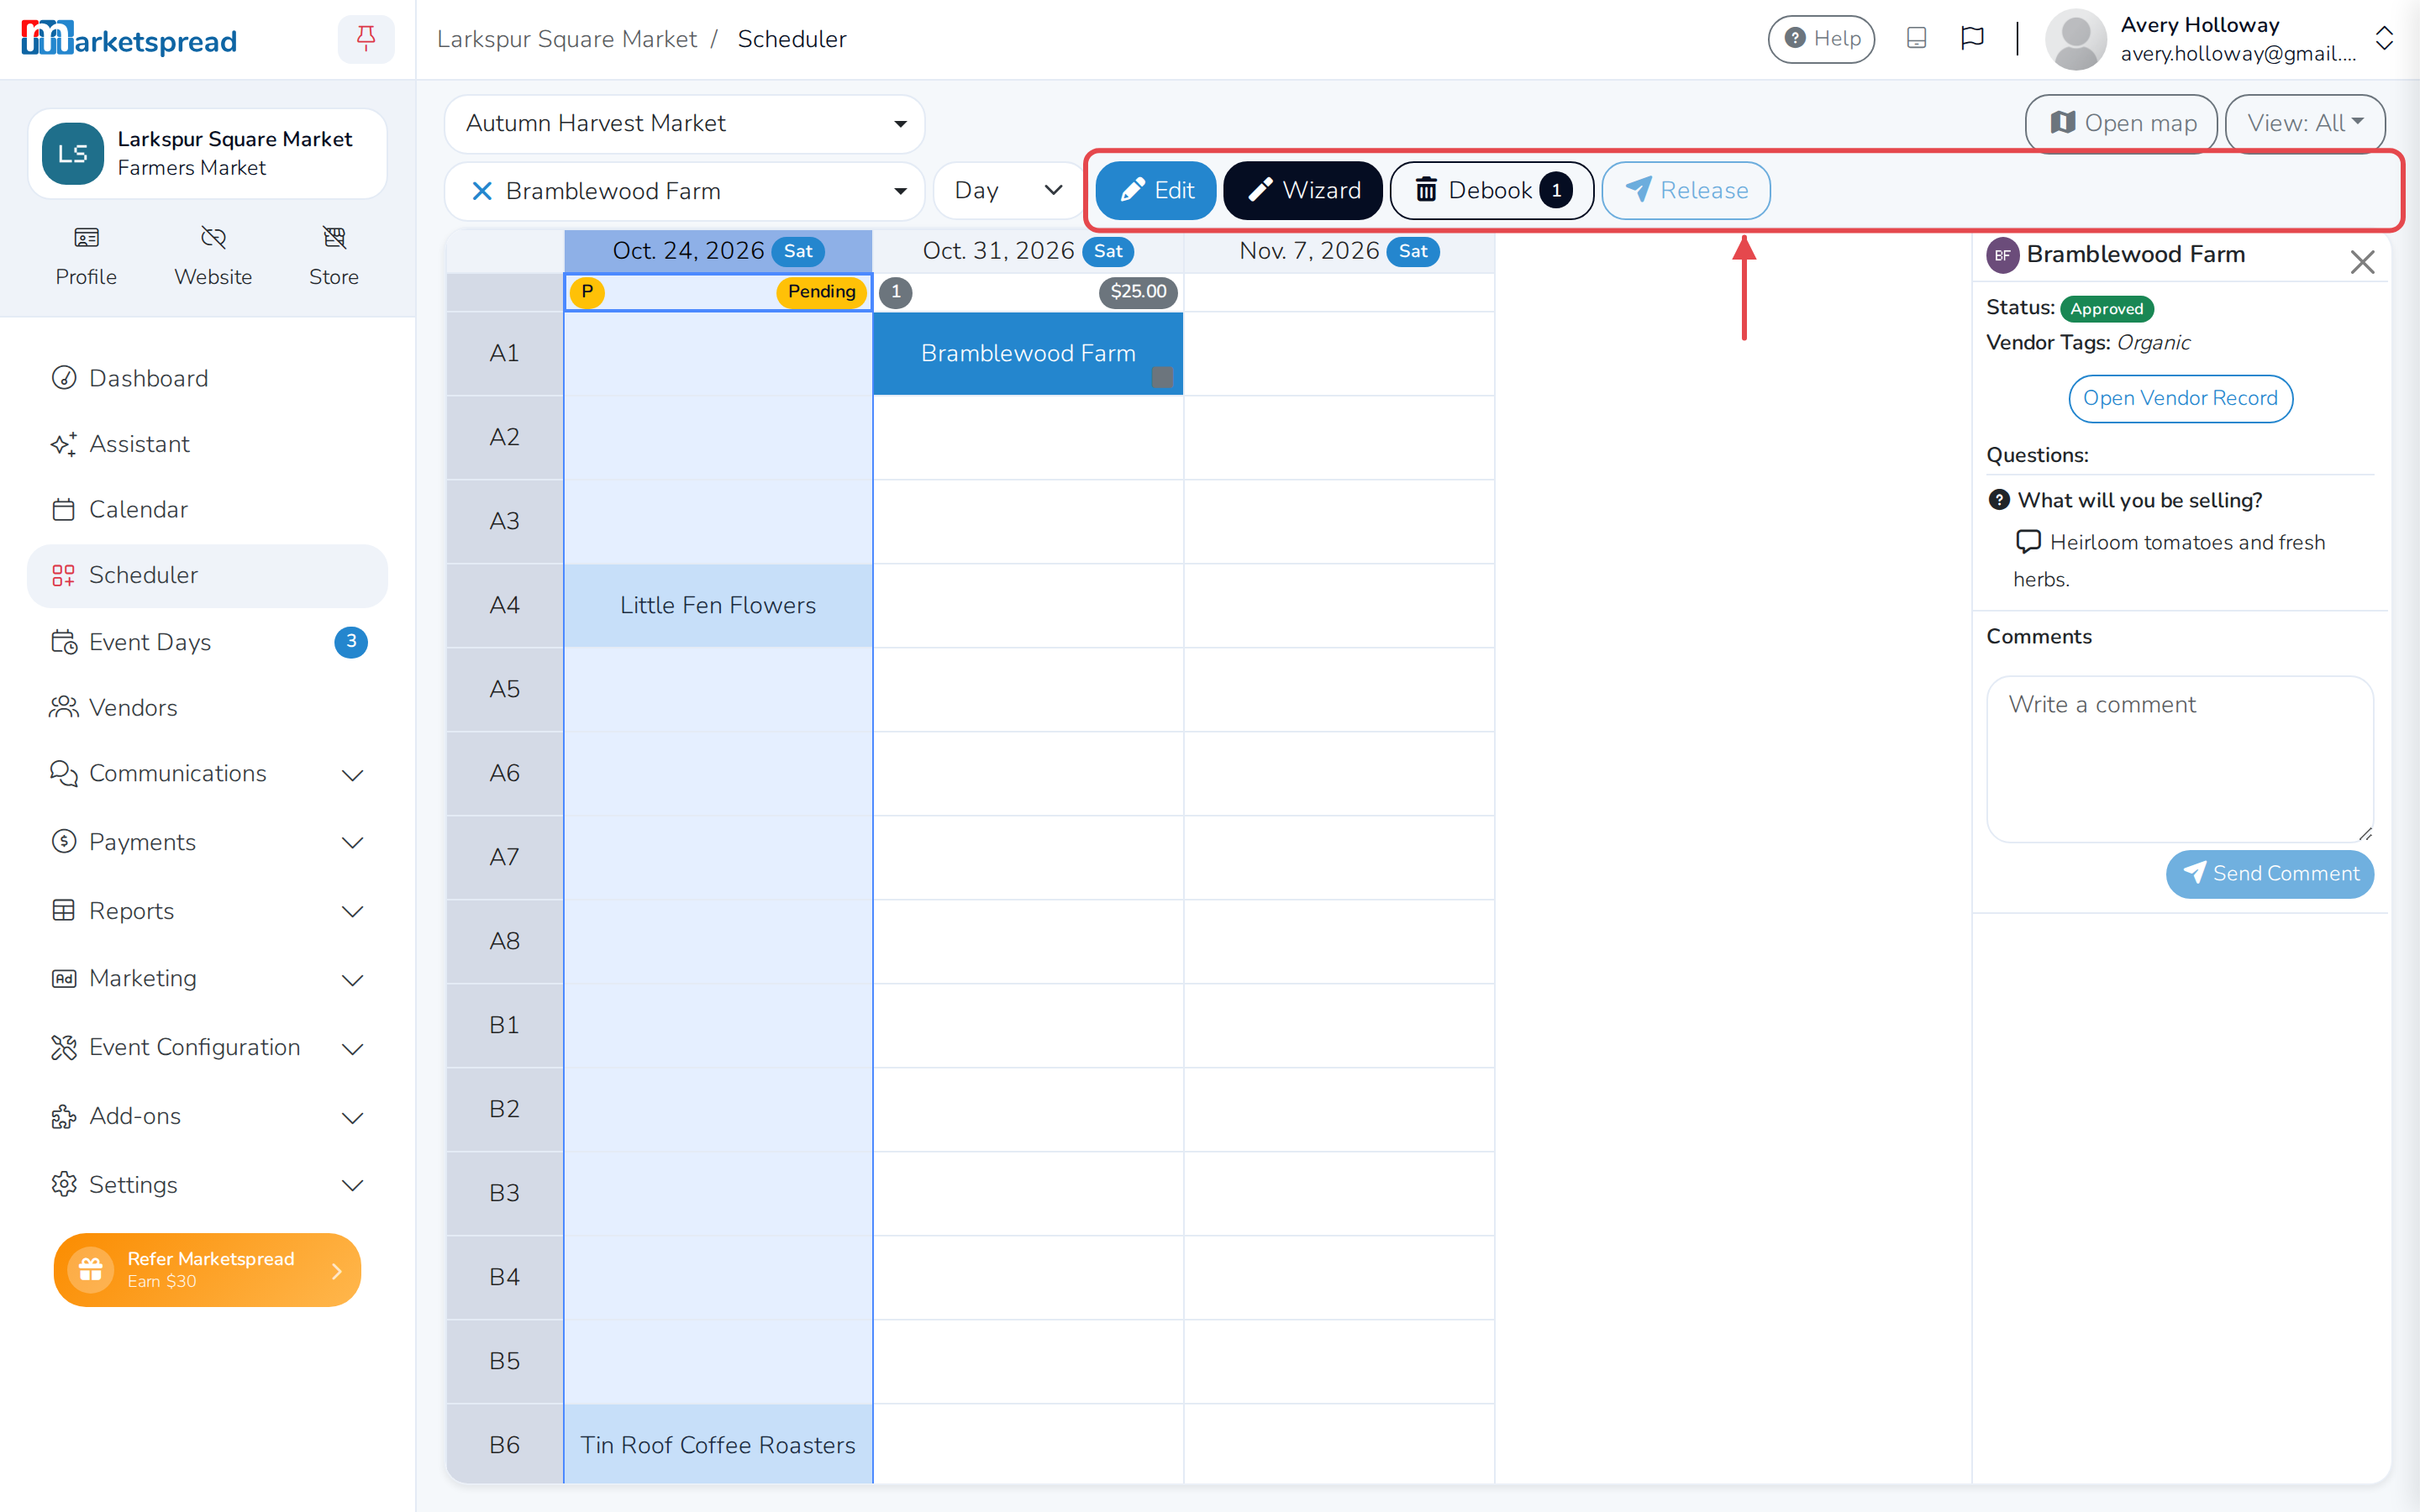Image resolution: width=2420 pixels, height=1512 pixels.
Task: Open the Autumn Harvest Market dropdown
Action: point(685,124)
